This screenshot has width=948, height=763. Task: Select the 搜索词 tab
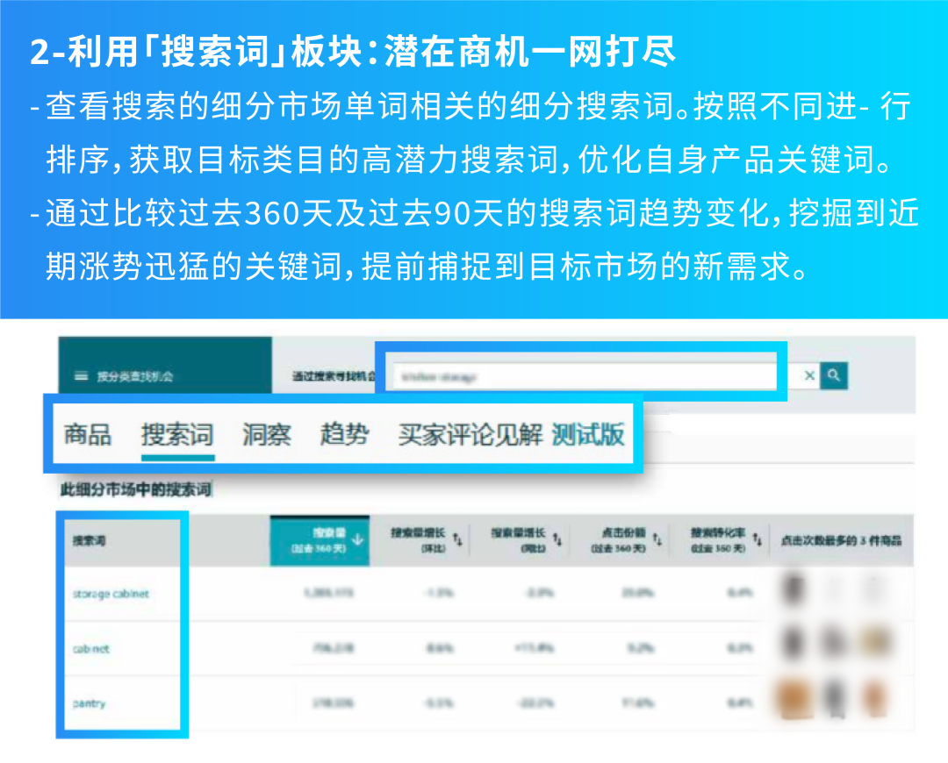[176, 435]
